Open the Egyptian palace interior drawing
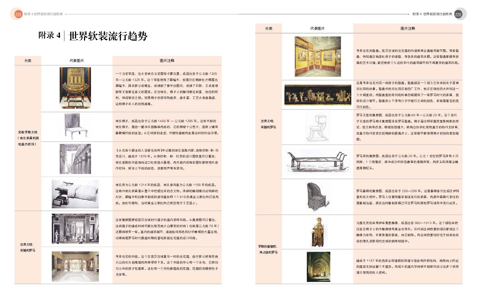The height and width of the screenshot is (301, 477). pos(75,159)
